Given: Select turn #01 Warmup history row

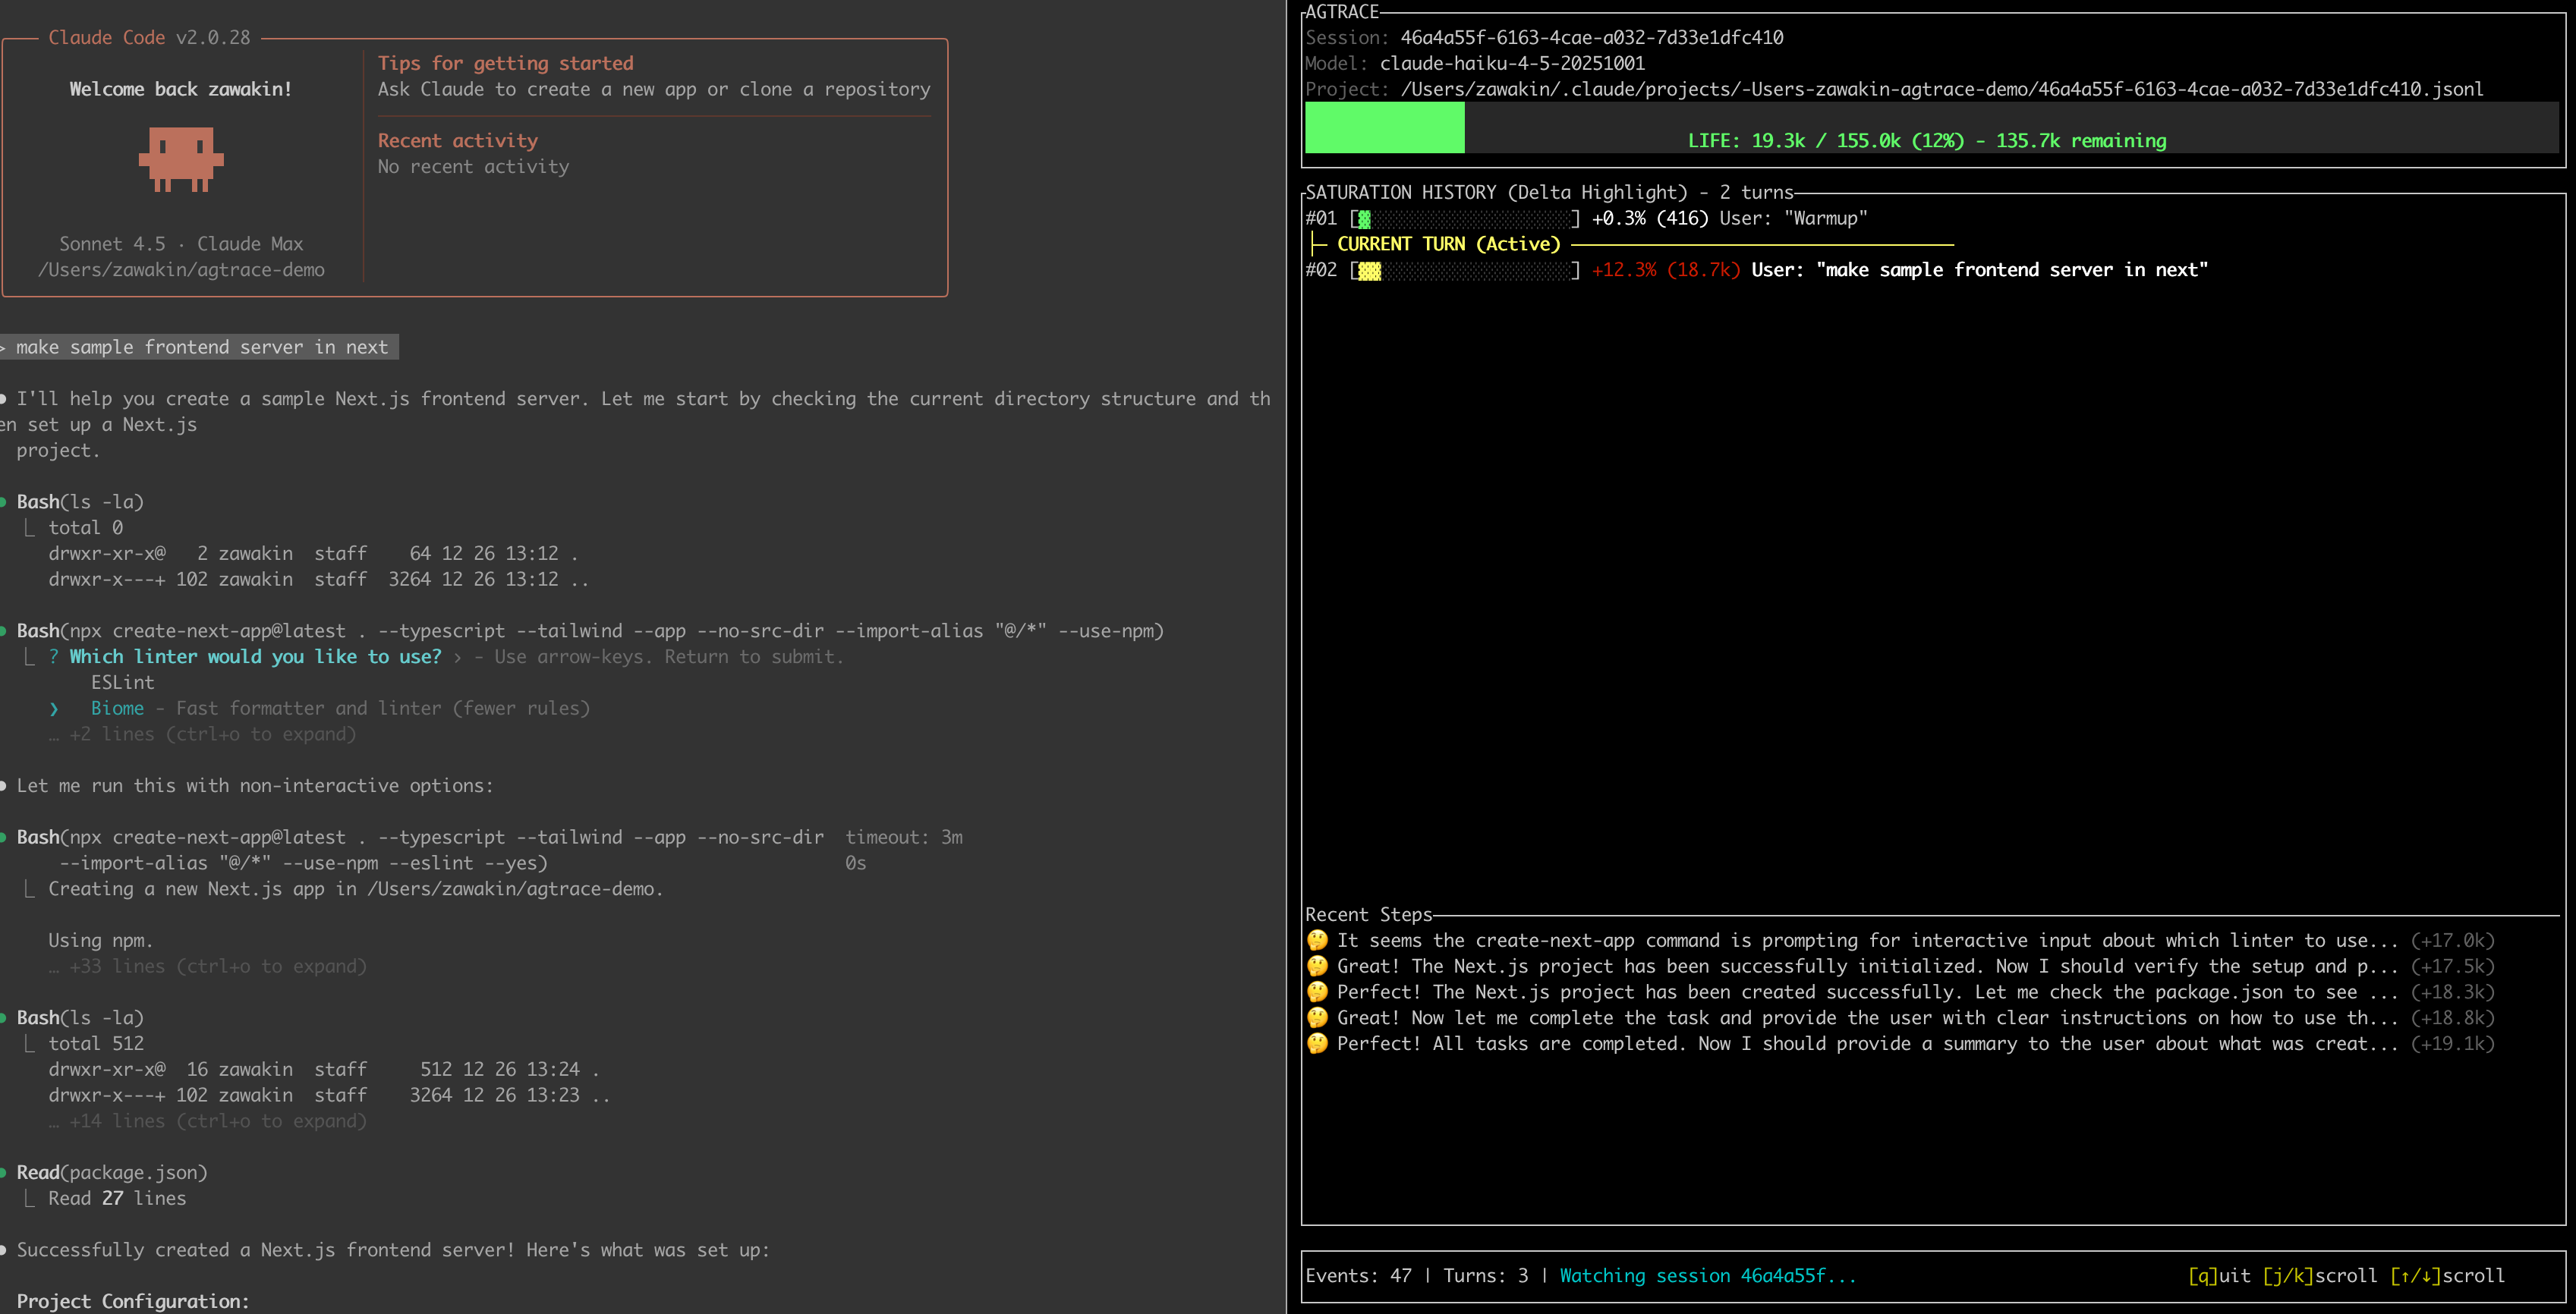Looking at the screenshot, I should [x=1586, y=218].
